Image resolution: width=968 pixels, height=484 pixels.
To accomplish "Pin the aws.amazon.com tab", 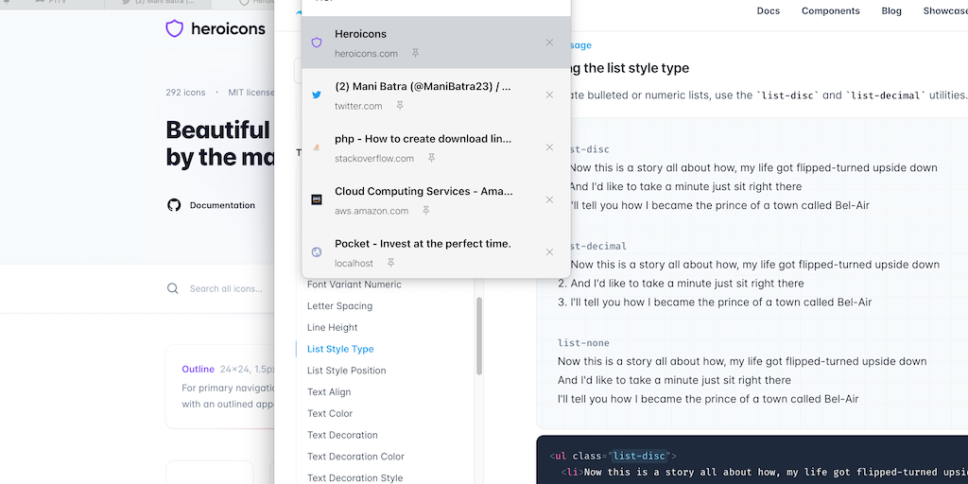I will coord(426,211).
